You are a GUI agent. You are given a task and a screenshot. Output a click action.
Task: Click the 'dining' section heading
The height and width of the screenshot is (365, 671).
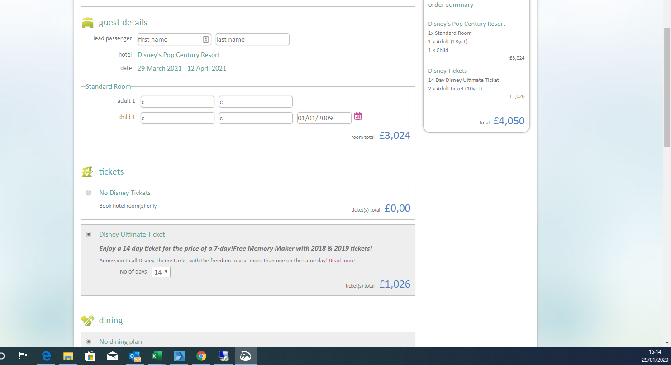[x=111, y=320]
